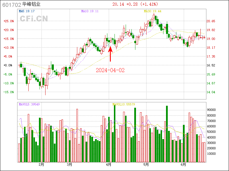The width and height of the screenshot is (229, 171).
Task: Click the 14.87 price axis label
Action: [211, 83]
